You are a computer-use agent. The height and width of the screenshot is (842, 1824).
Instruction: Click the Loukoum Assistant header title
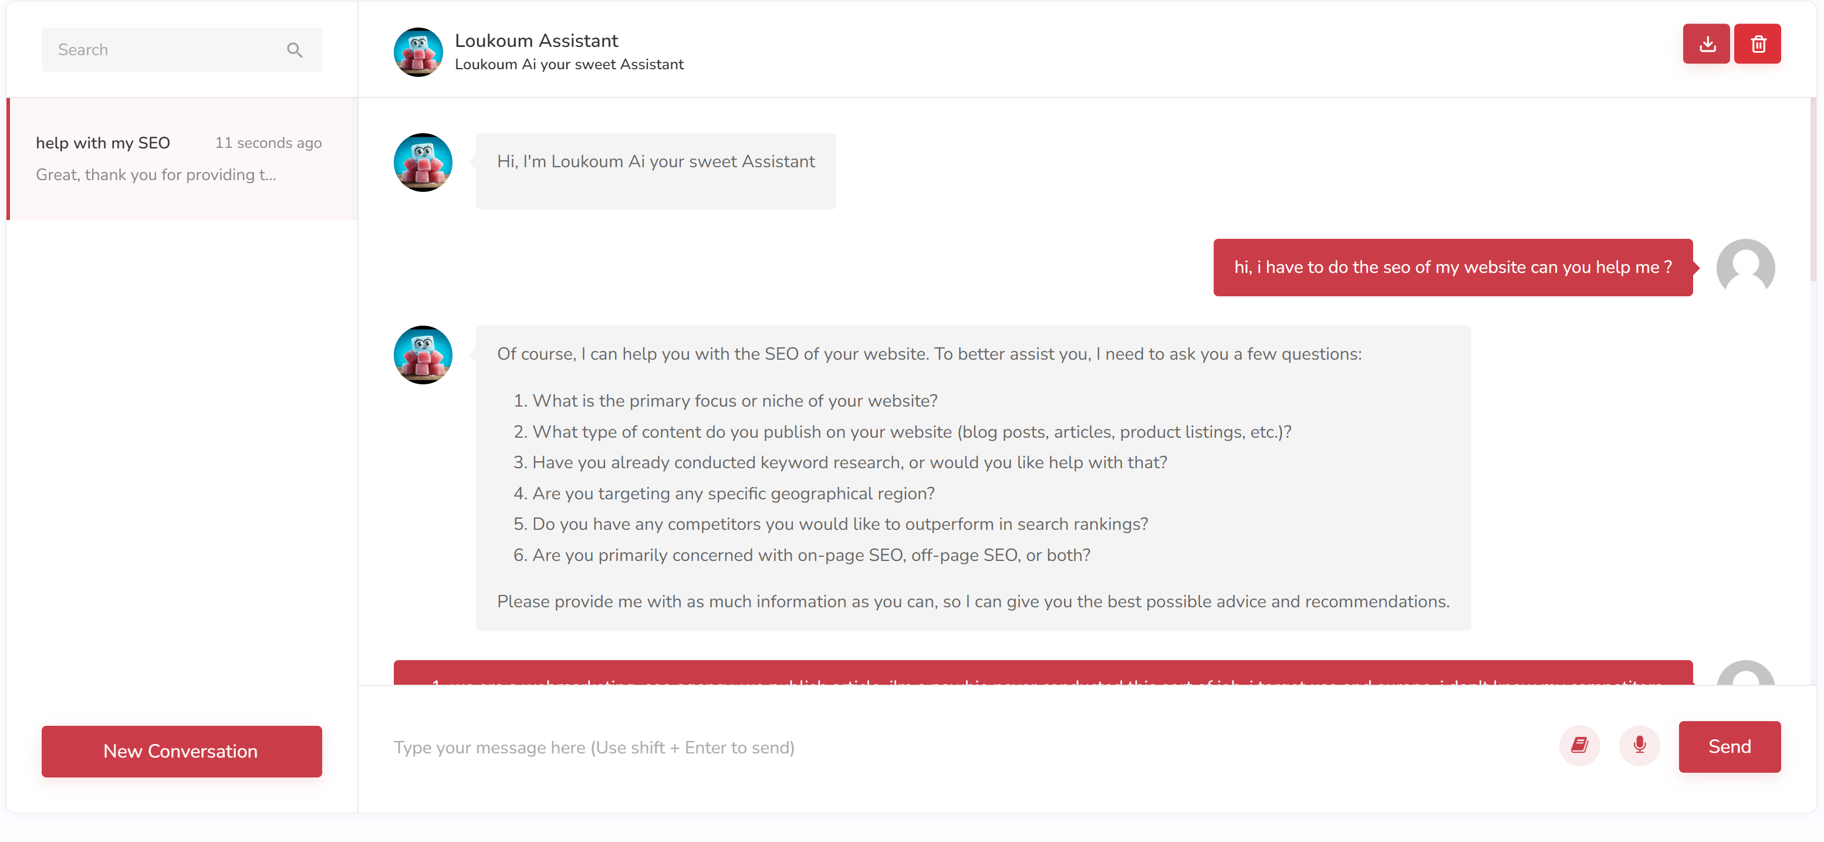tap(536, 41)
